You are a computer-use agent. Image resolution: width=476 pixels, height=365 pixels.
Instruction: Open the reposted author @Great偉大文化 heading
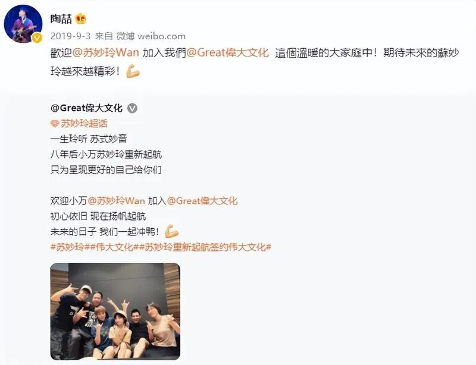[x=86, y=108]
